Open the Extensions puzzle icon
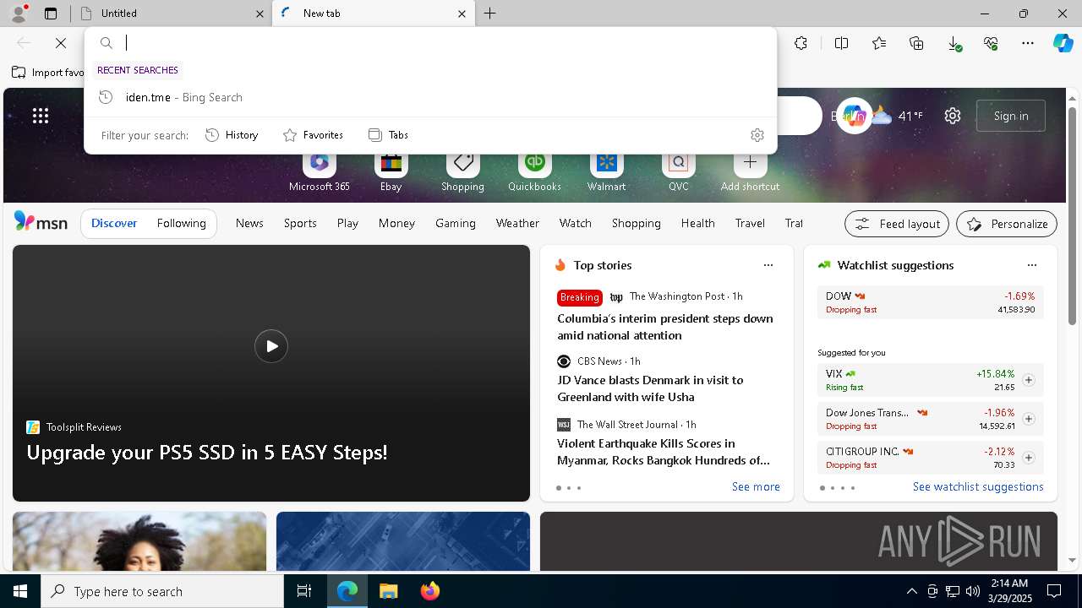This screenshot has height=608, width=1082. coord(801,43)
